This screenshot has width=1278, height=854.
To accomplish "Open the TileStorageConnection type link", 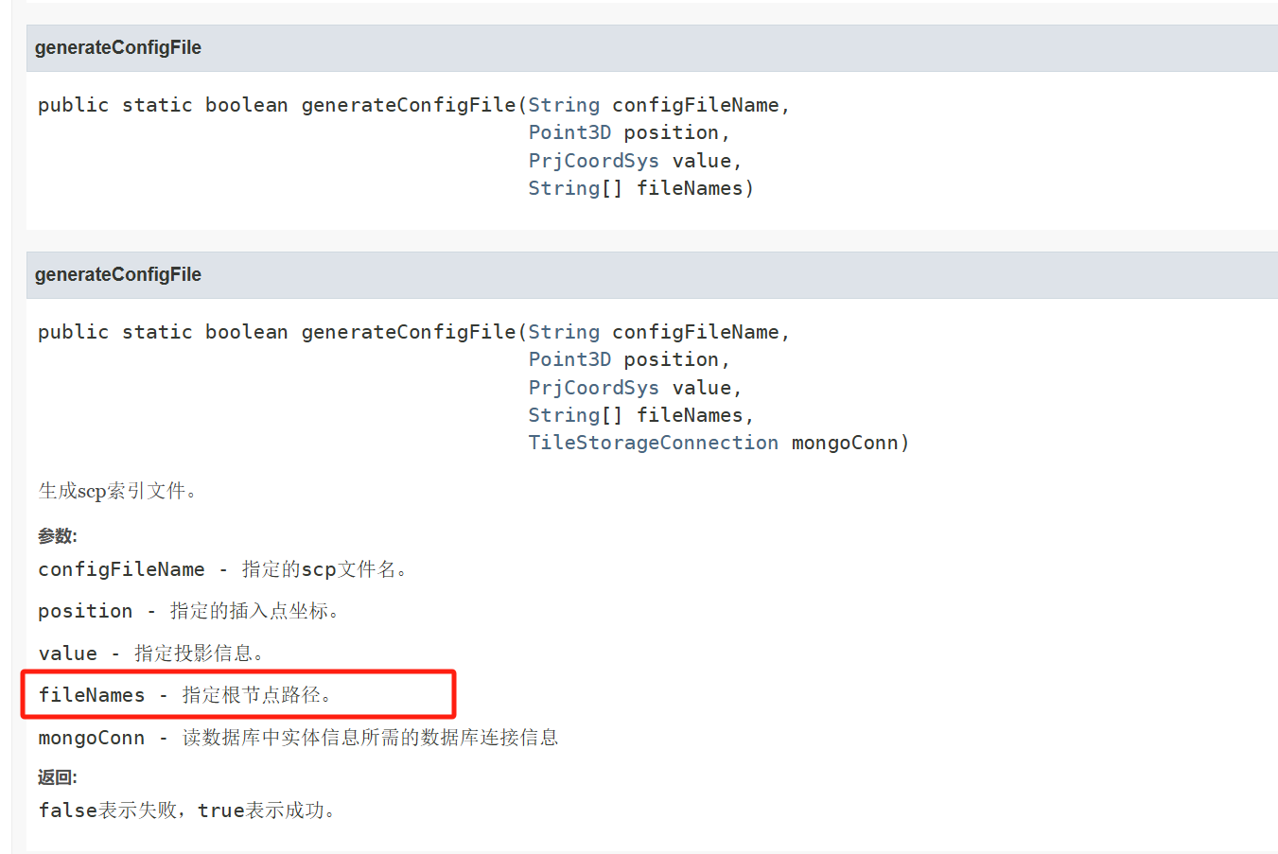I will point(653,443).
